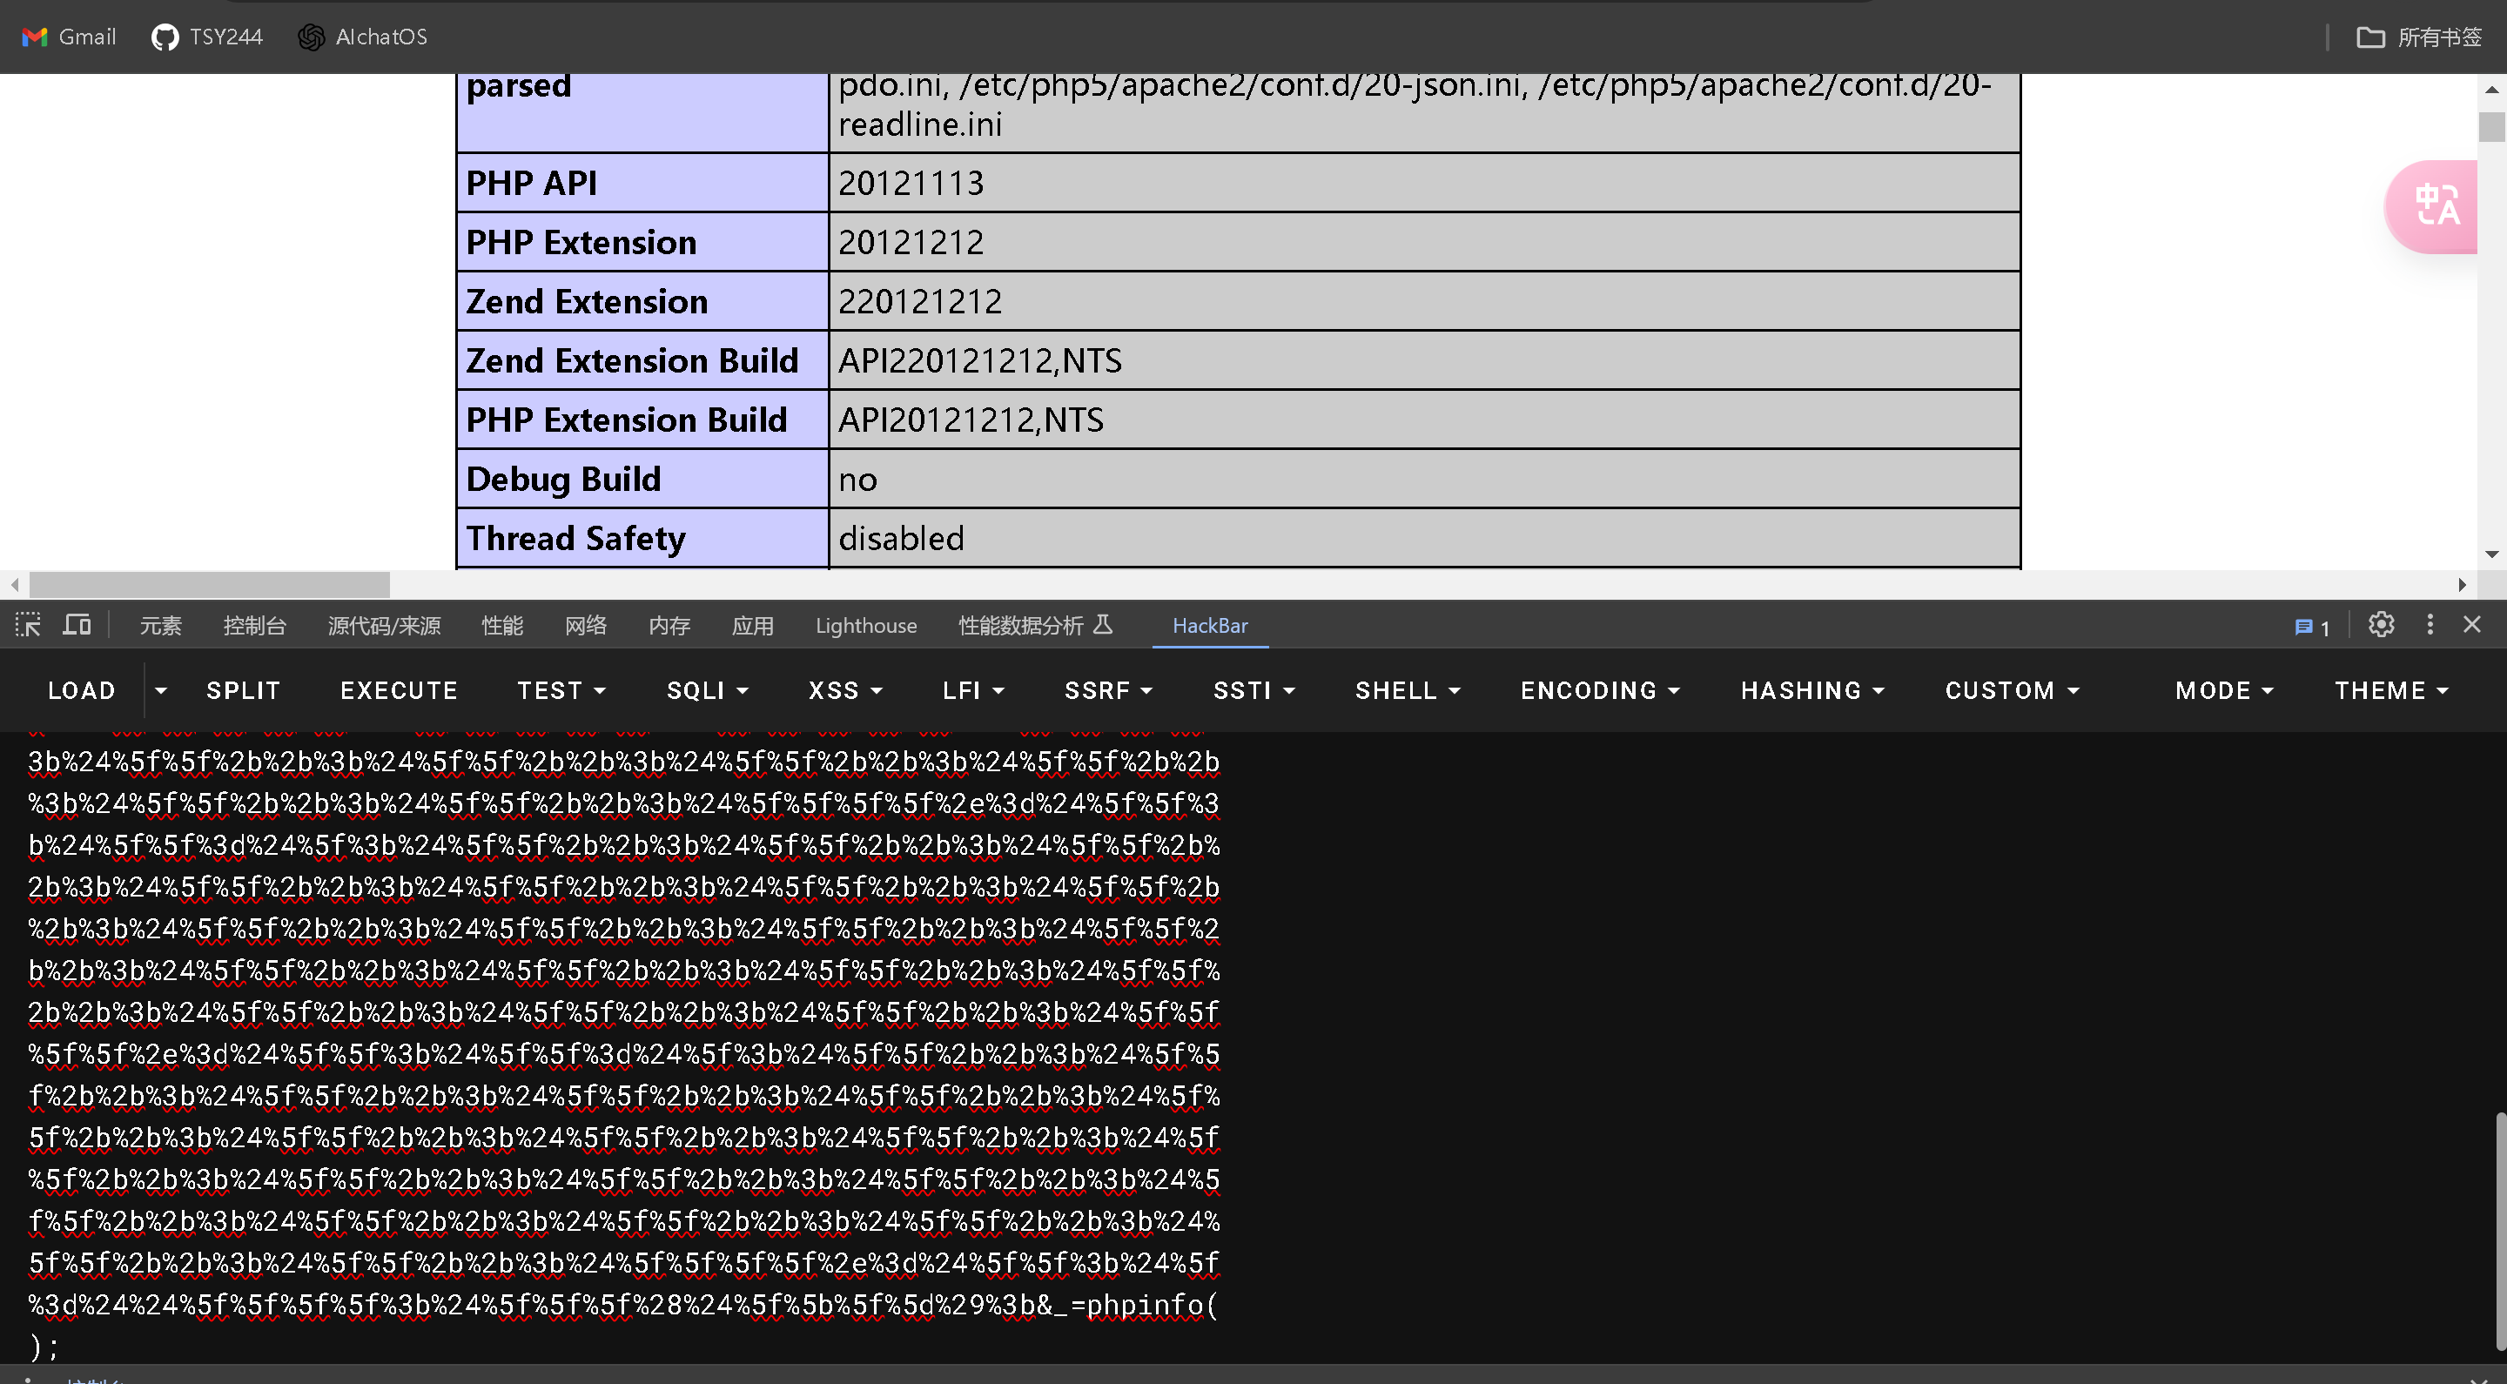Screen dimensions: 2507x1384
Task: Open the AIchatOS bookmark
Action: pos(363,37)
